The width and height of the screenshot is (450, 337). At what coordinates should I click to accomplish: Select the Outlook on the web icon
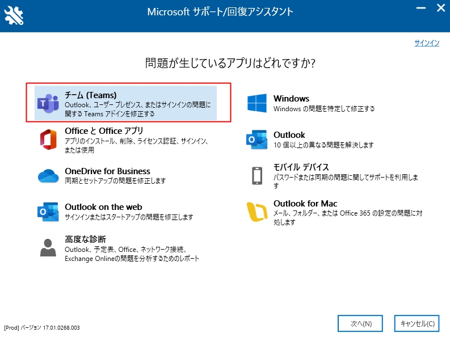click(48, 212)
